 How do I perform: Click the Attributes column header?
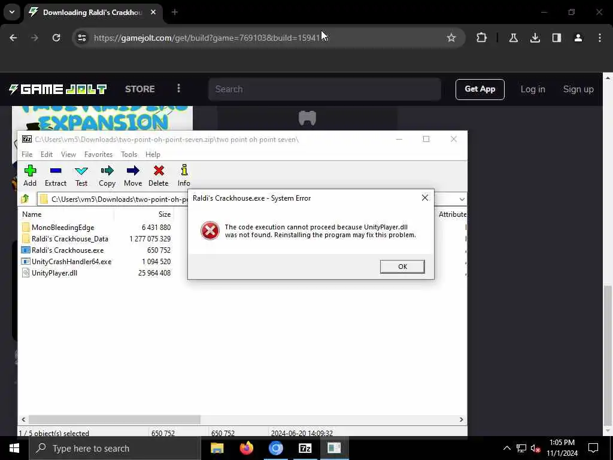[453, 214]
